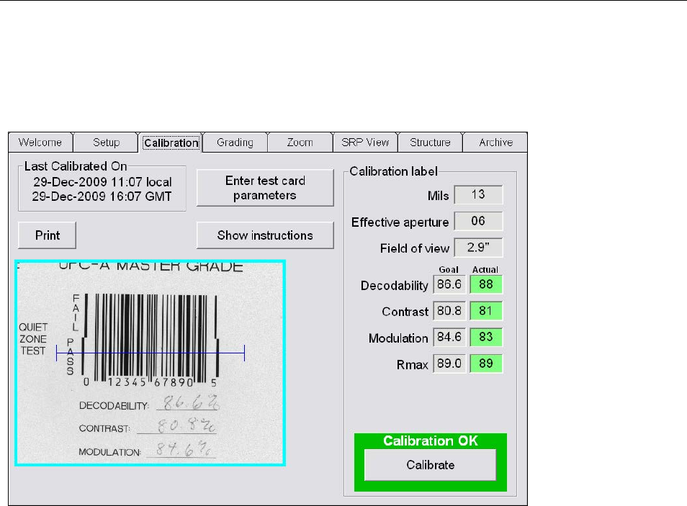Go to the Grading tab
Screen dimensions: 687x506
[x=235, y=143]
